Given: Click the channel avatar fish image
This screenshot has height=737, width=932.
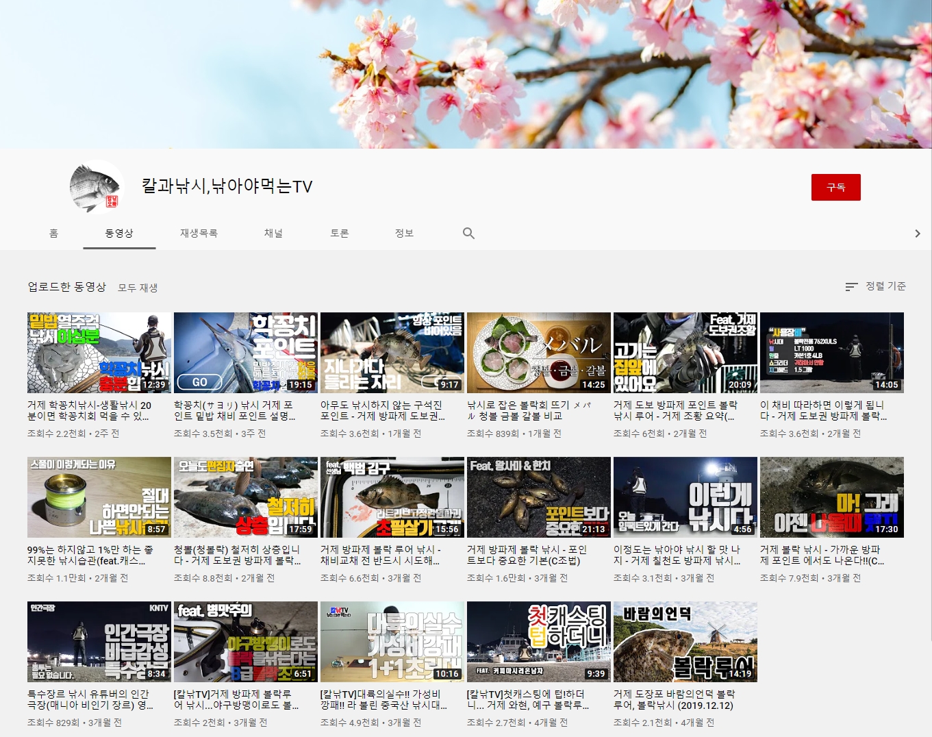Looking at the screenshot, I should [96, 187].
